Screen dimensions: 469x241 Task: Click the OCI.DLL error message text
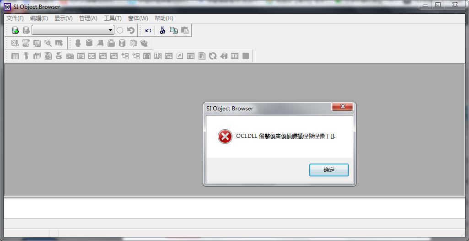pos(286,136)
